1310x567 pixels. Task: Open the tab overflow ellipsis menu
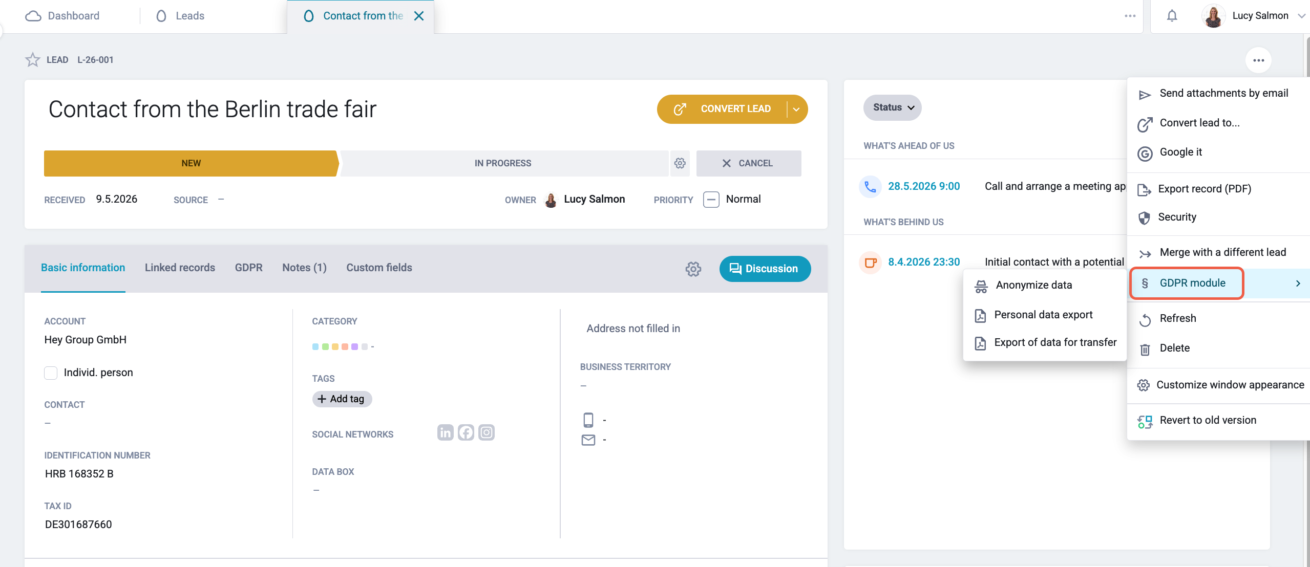tap(1130, 16)
